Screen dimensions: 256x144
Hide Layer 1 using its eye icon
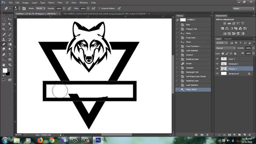pyautogui.click(x=217, y=59)
